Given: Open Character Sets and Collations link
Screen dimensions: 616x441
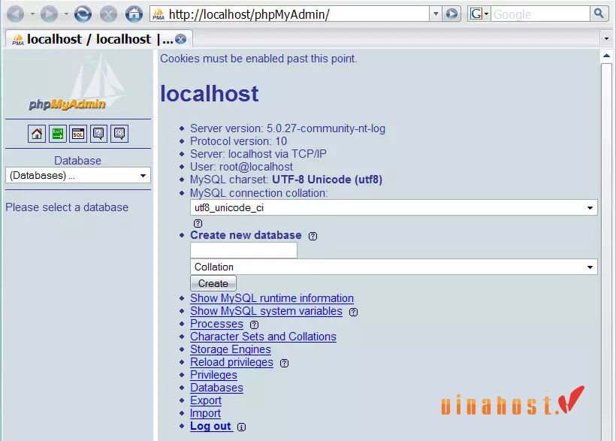Looking at the screenshot, I should tap(263, 337).
